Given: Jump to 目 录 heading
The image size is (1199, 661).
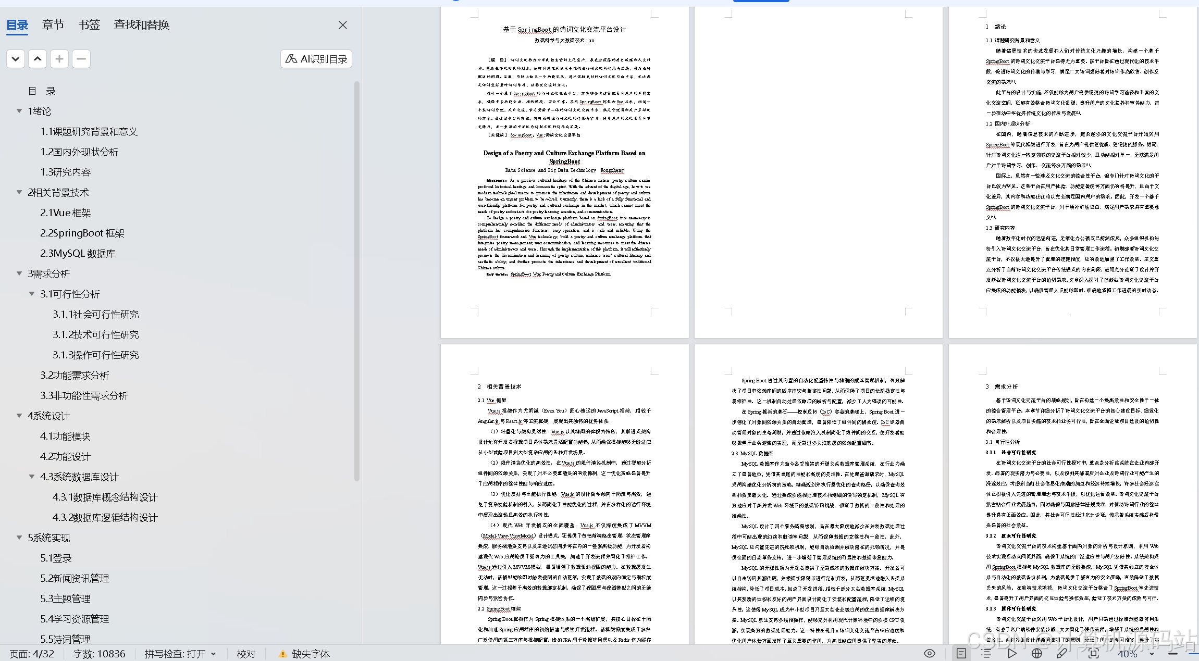Looking at the screenshot, I should [x=42, y=91].
